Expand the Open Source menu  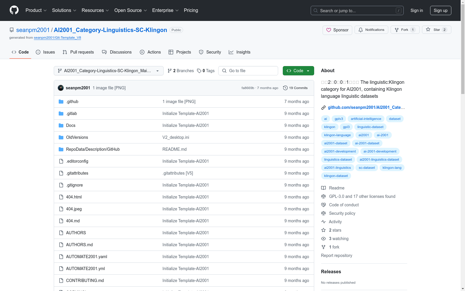pos(131,10)
